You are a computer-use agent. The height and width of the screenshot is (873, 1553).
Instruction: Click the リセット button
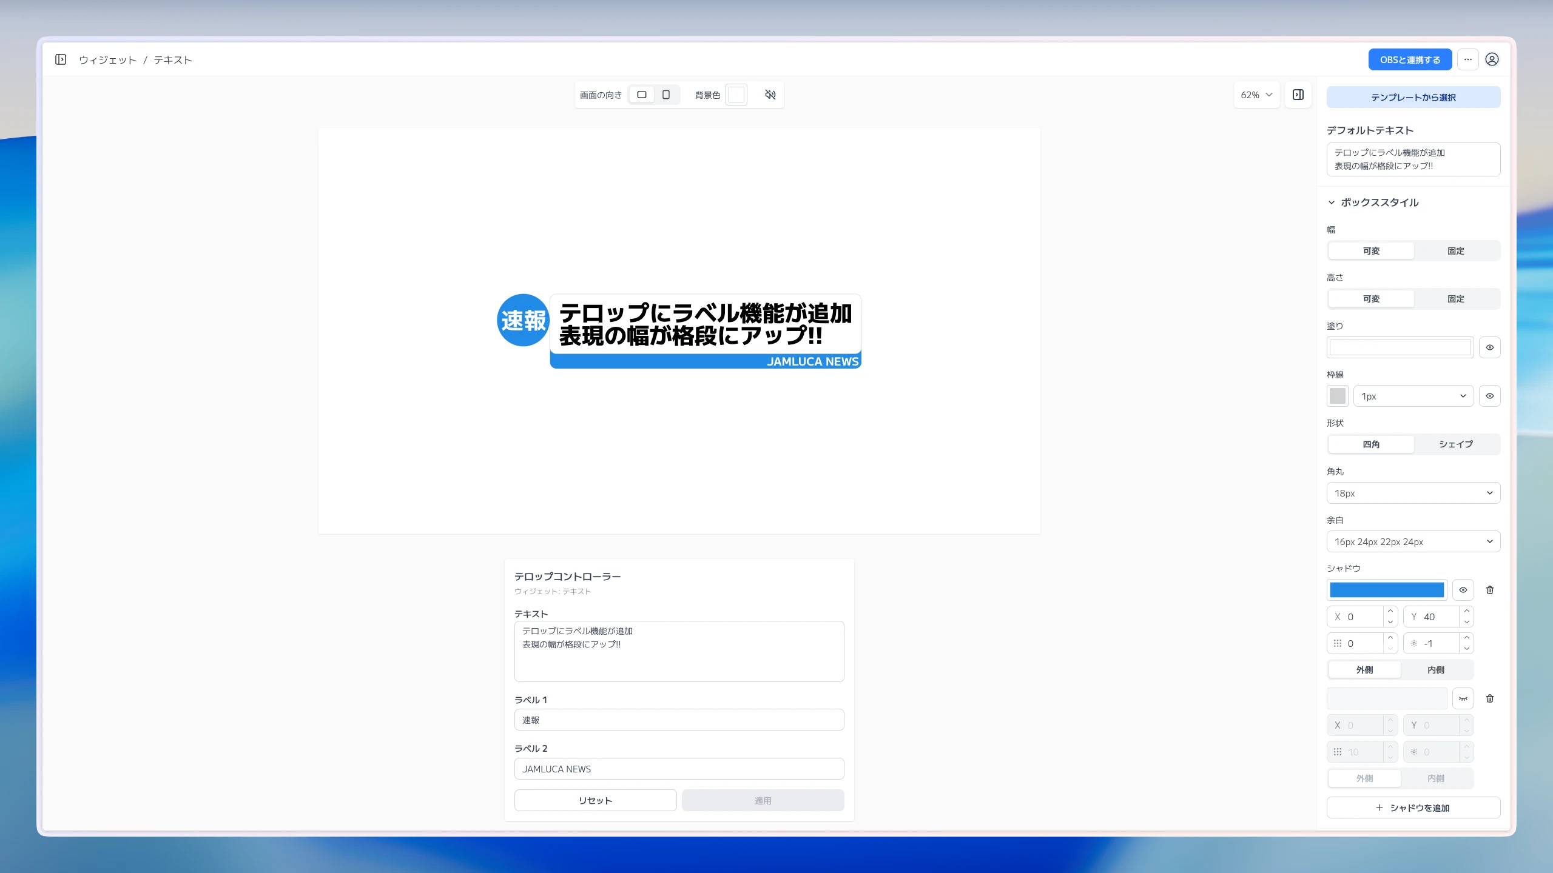[595, 800]
